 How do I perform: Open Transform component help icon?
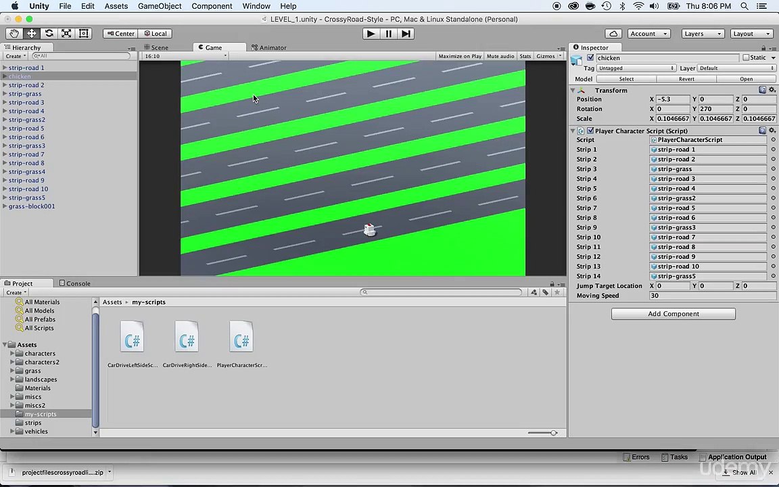pyautogui.click(x=762, y=90)
